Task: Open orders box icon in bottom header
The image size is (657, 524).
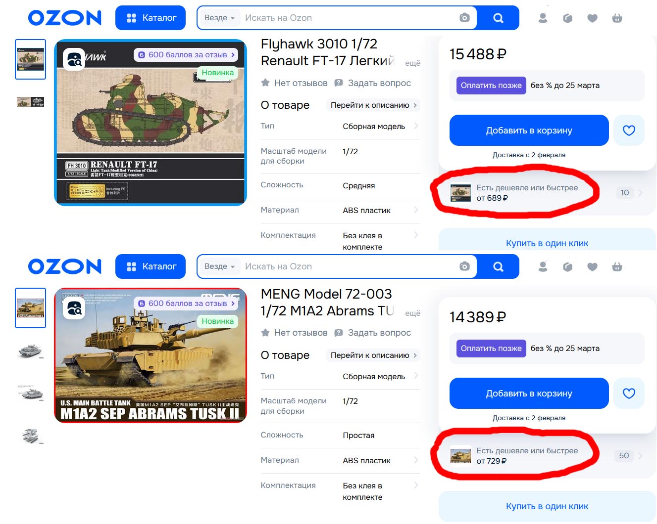Action: click(568, 267)
